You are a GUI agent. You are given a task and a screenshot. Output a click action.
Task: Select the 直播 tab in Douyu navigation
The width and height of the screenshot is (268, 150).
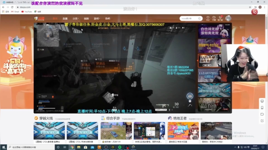[x=65, y=19]
